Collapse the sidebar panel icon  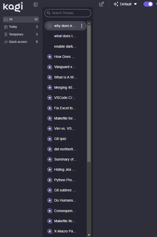click(x=36, y=5)
